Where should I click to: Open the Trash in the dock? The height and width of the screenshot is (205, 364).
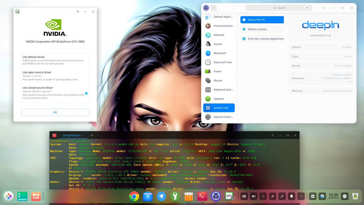click(356, 196)
